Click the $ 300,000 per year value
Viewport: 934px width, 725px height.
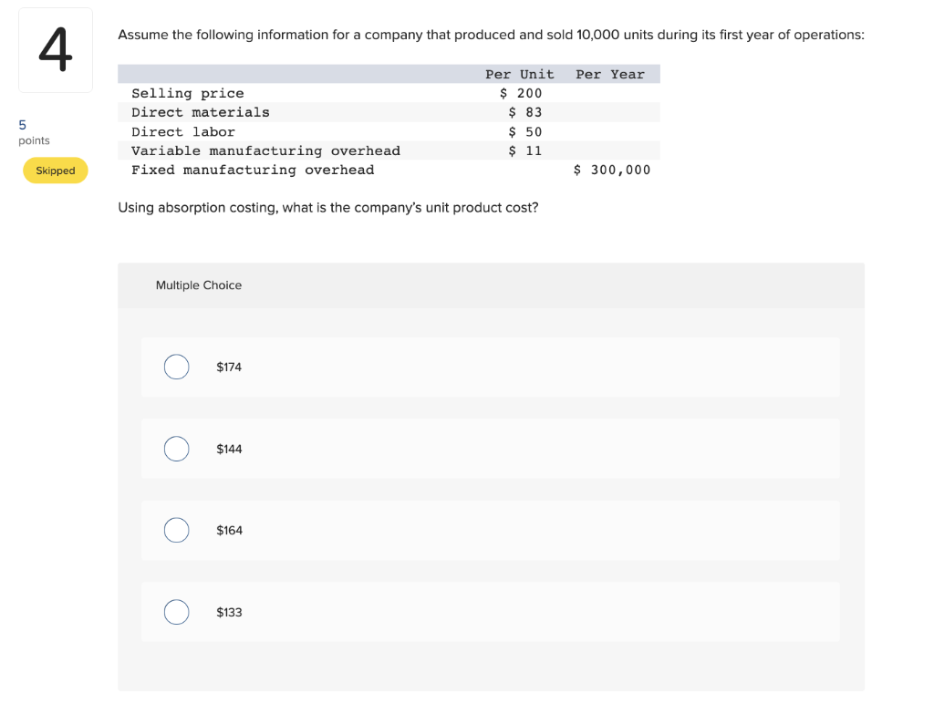pyautogui.click(x=612, y=170)
